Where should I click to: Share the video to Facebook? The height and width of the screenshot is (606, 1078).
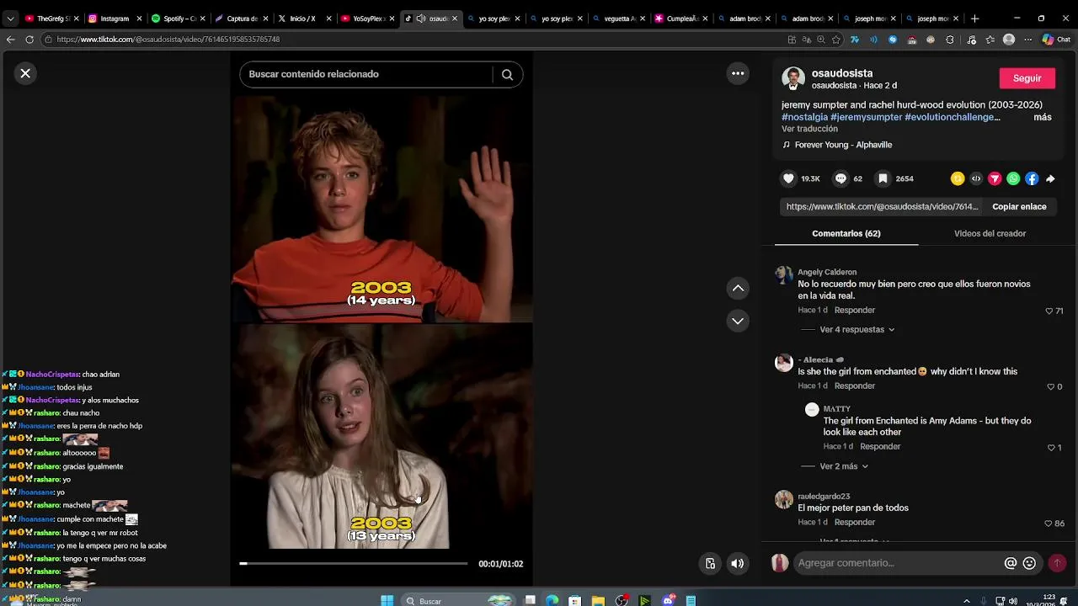tap(1032, 178)
